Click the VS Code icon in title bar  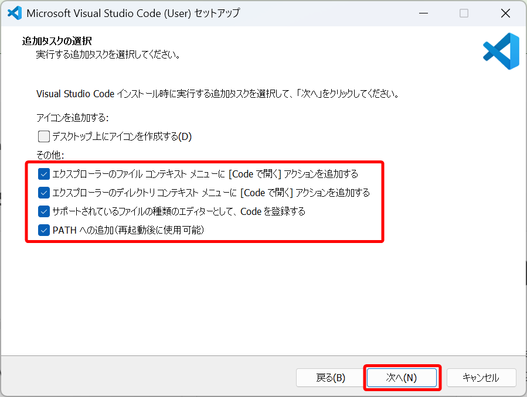coord(14,13)
